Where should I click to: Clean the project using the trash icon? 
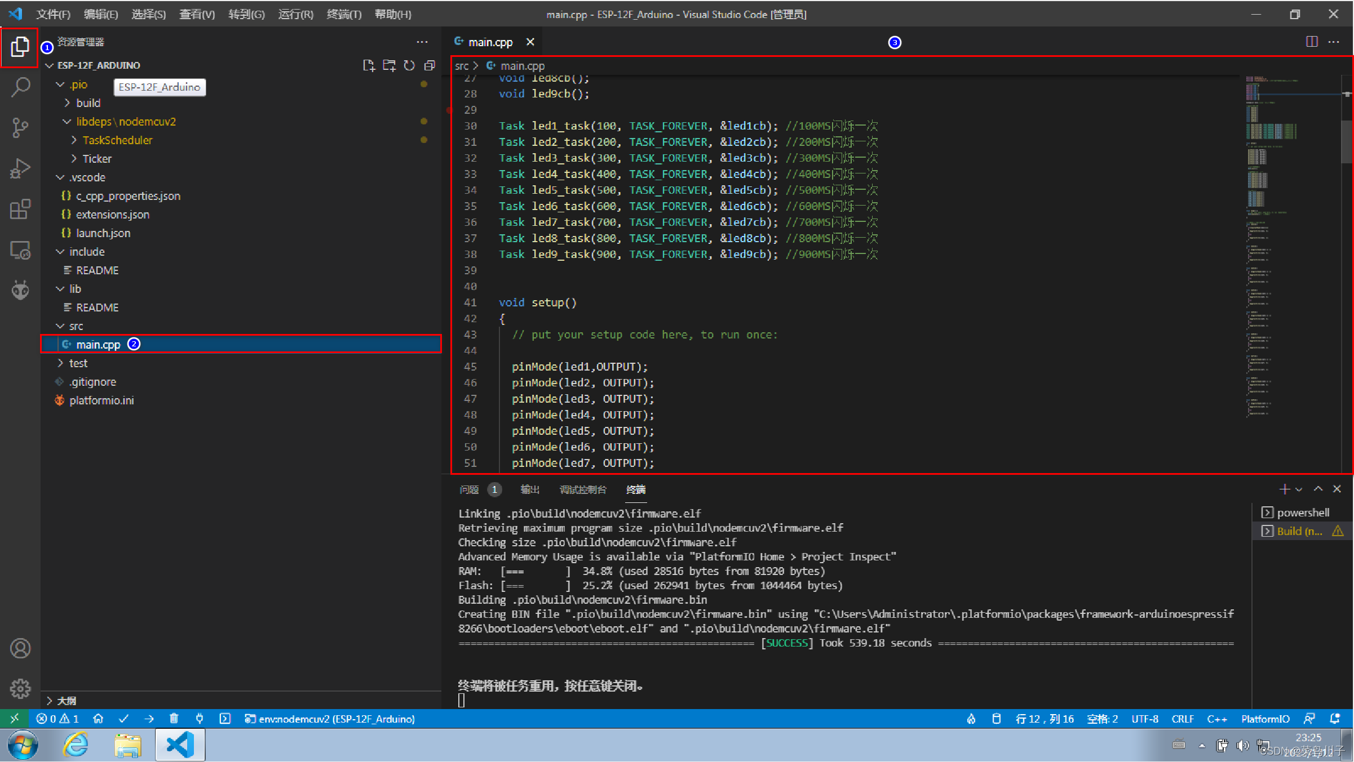coord(174,719)
